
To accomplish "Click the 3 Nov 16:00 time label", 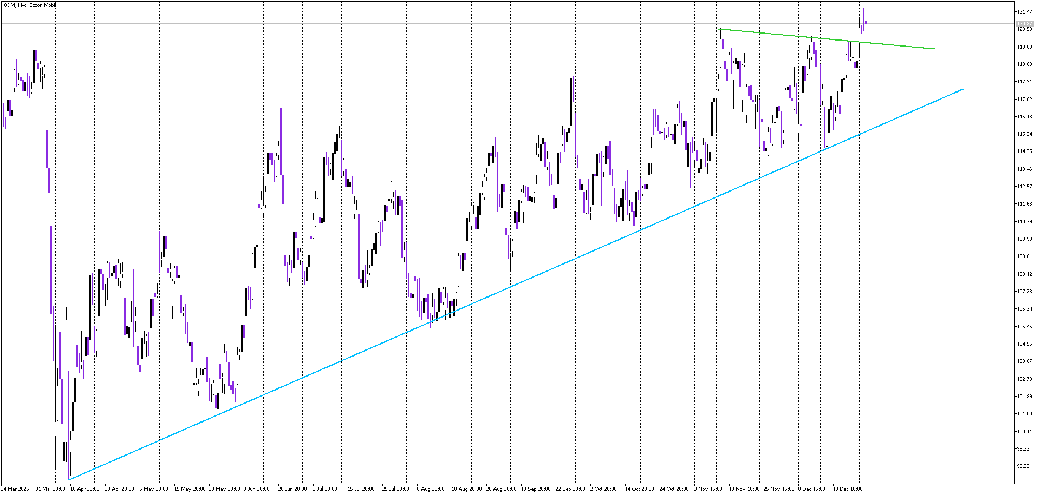I will pos(708,489).
